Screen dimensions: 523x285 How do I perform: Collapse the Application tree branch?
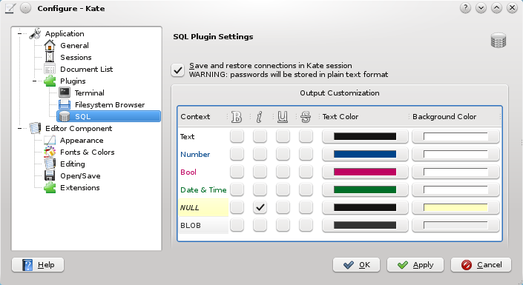click(20, 33)
